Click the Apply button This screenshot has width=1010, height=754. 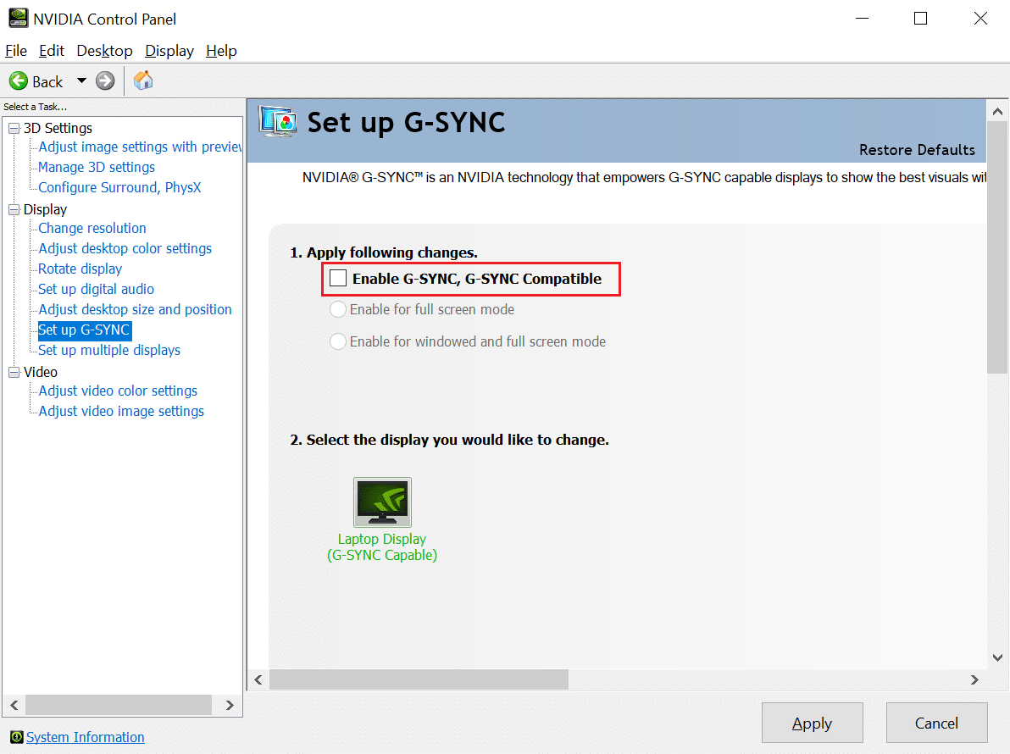[812, 723]
